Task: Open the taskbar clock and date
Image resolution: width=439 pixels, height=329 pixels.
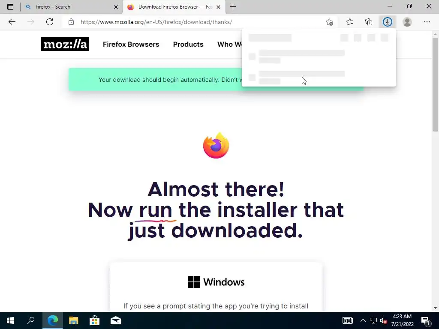Action: (402, 320)
